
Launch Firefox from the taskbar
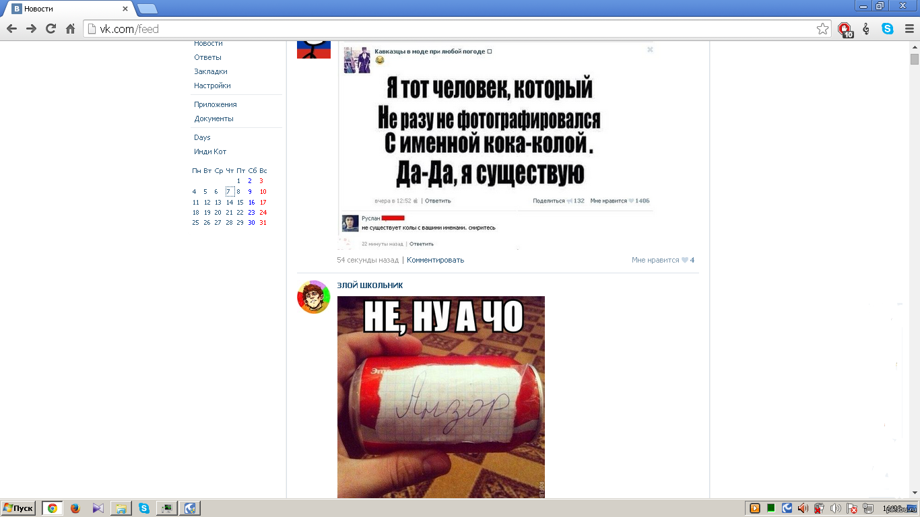click(75, 508)
